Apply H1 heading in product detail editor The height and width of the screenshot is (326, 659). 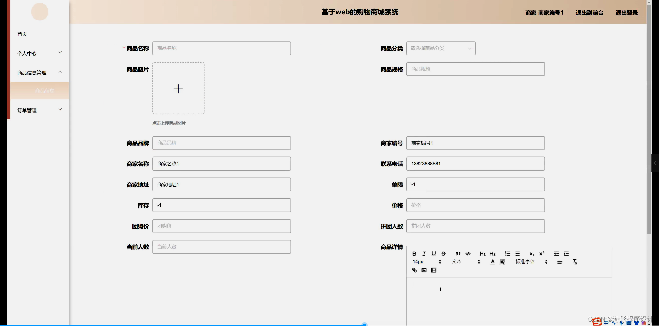[x=482, y=254]
